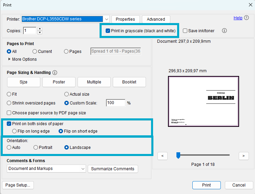Screen dimensions: 255x194
Task: Disable Print in grayscale checkbox
Action: click(108, 31)
